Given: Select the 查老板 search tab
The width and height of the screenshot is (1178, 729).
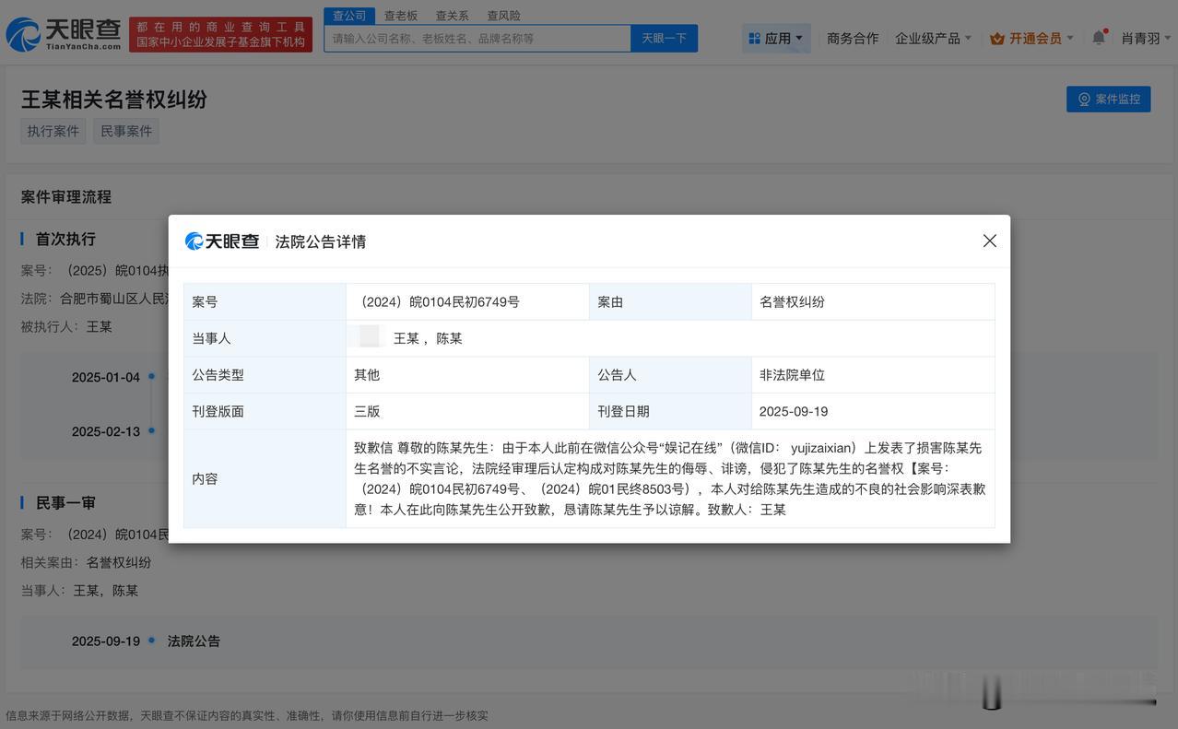Looking at the screenshot, I should 401,16.
